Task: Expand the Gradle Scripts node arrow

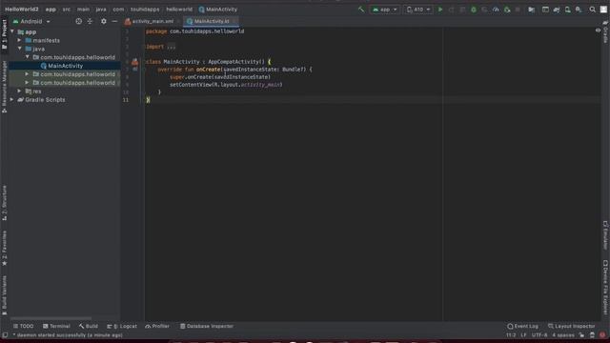Action: coord(12,99)
